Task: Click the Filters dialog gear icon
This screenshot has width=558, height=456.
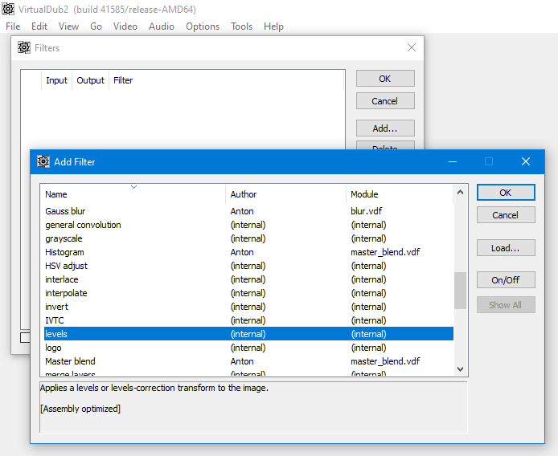Action: click(24, 47)
